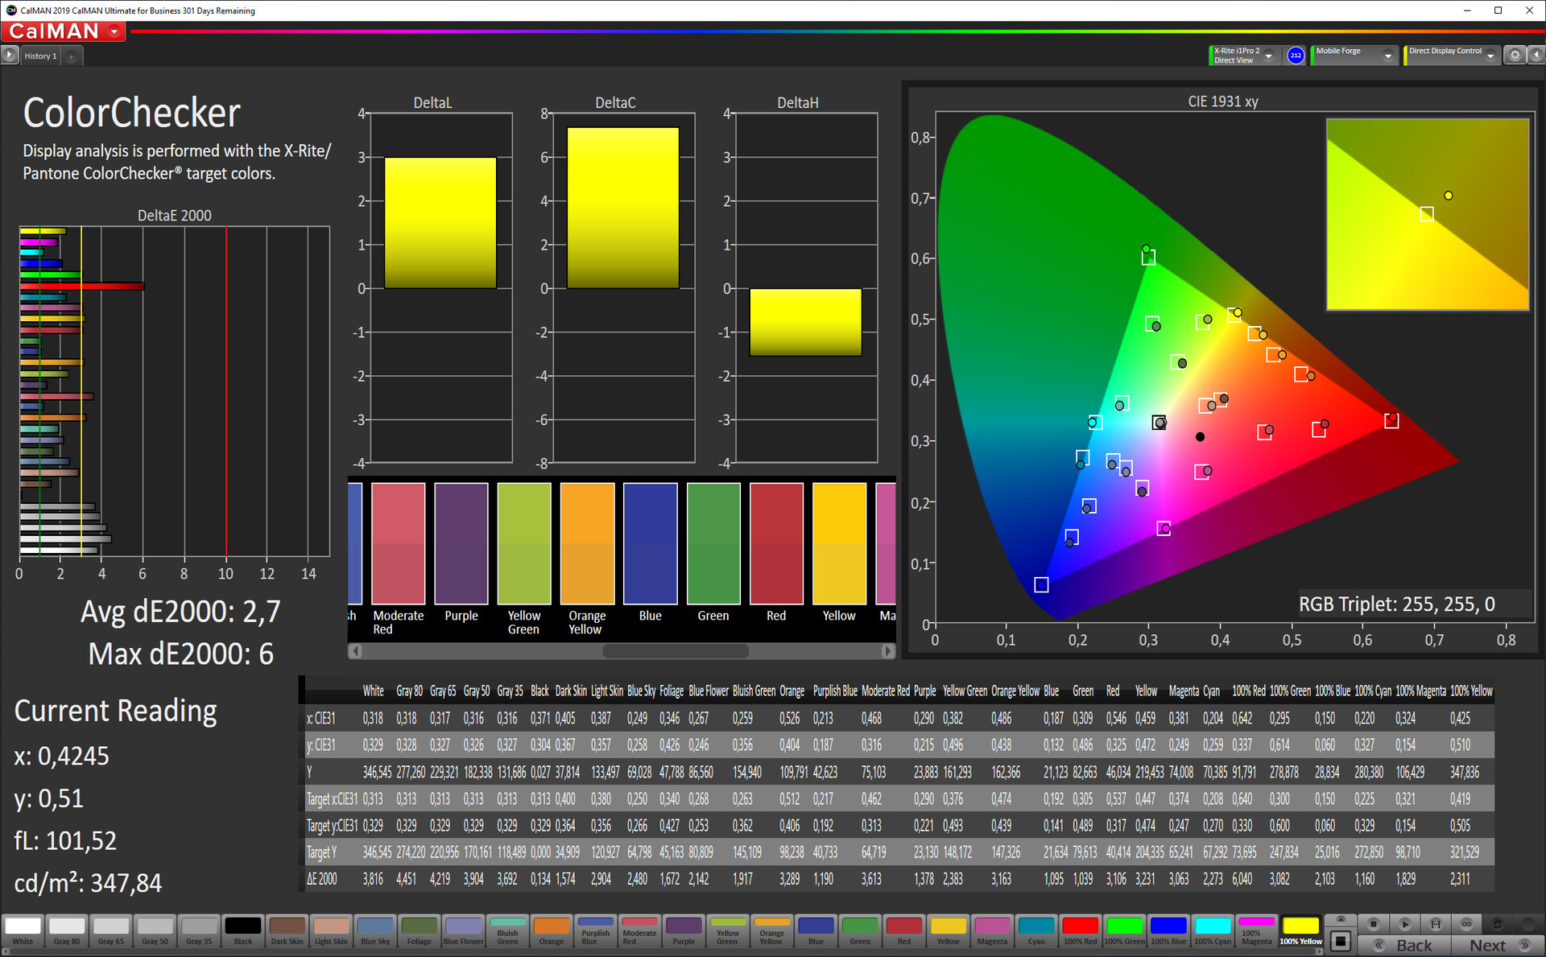Select the Light Skin patch

click(332, 930)
